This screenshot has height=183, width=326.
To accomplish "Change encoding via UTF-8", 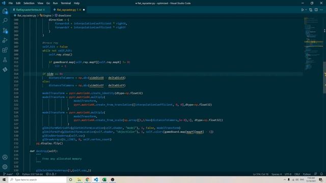I will (288, 174).
